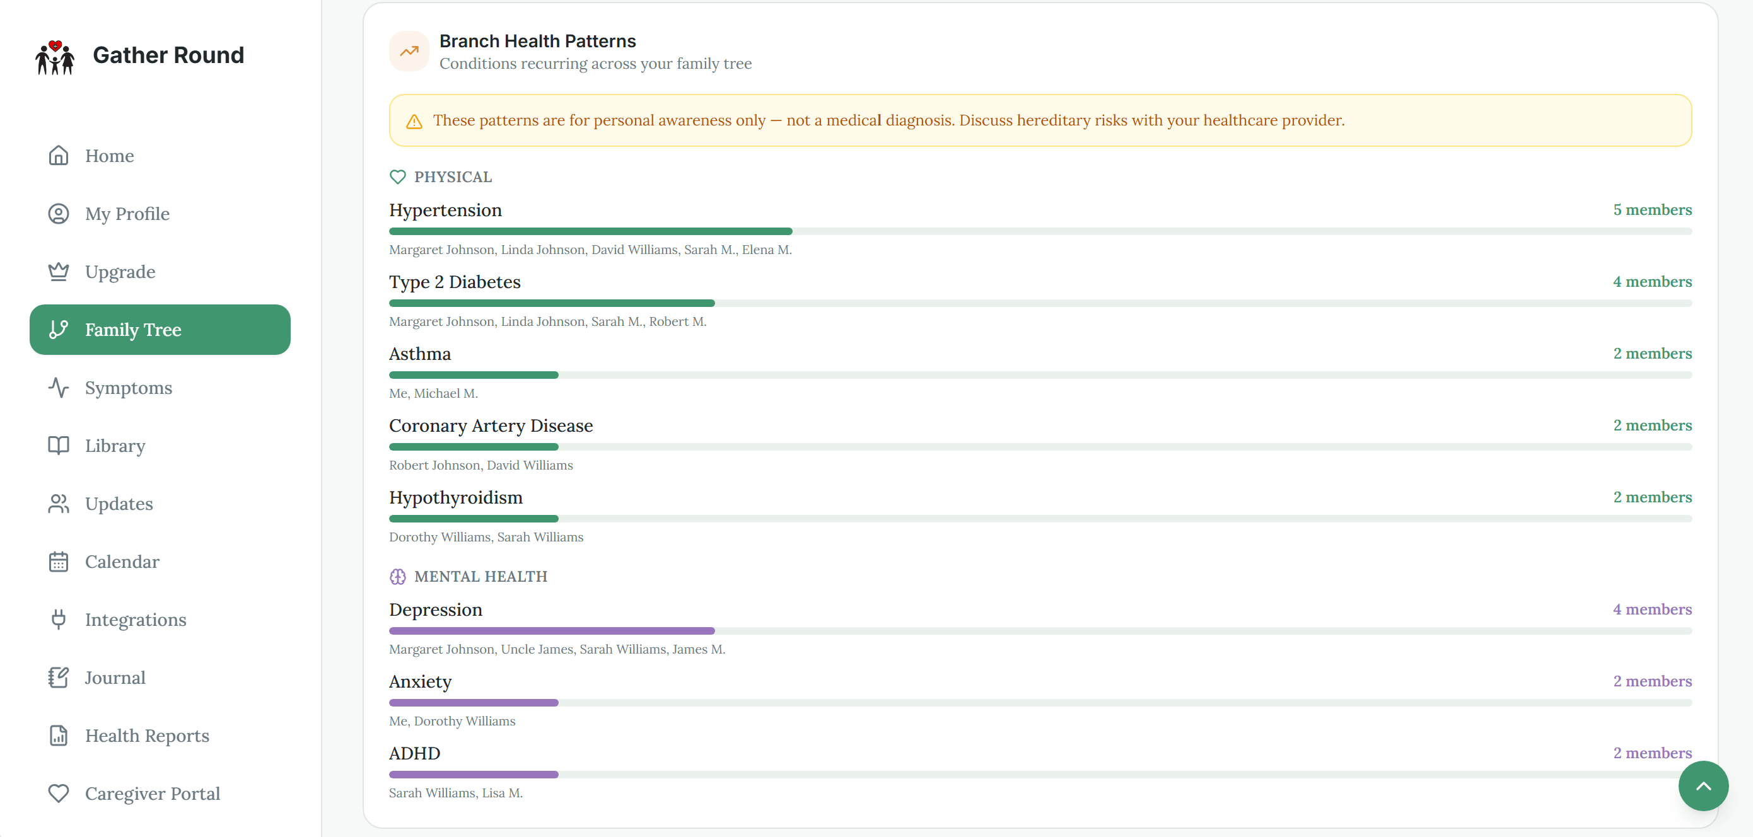Click '4 members' count next to Depression

[1651, 609]
